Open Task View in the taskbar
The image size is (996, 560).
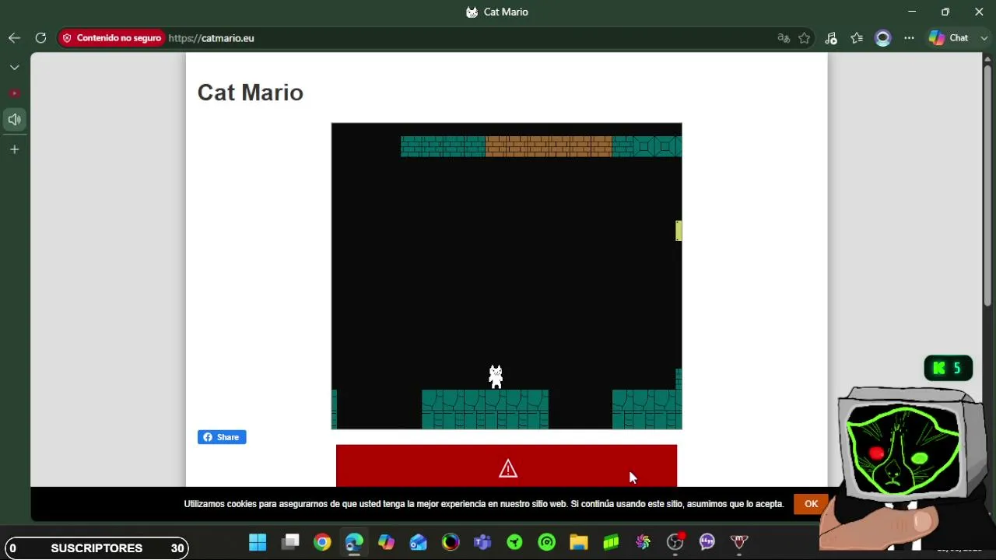click(290, 542)
